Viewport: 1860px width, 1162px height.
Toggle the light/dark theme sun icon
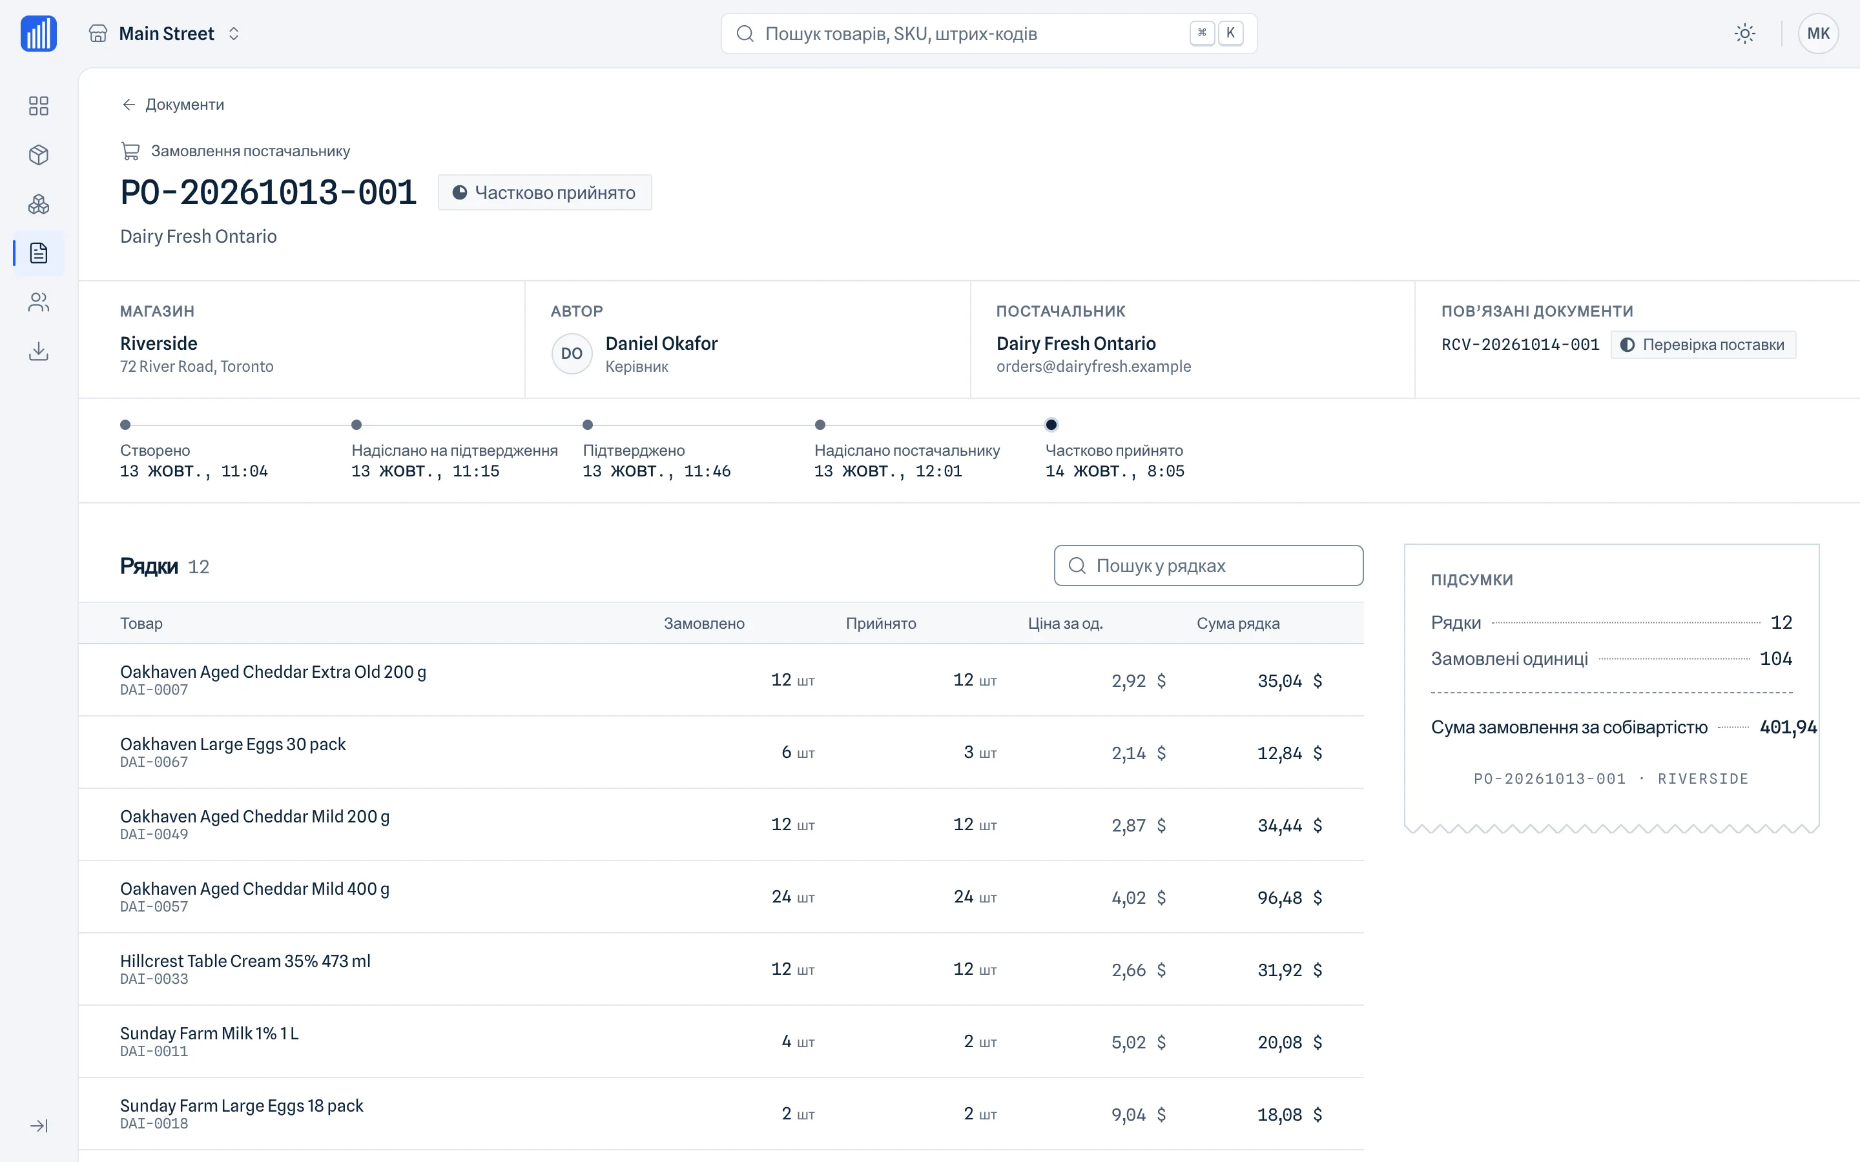pos(1744,34)
